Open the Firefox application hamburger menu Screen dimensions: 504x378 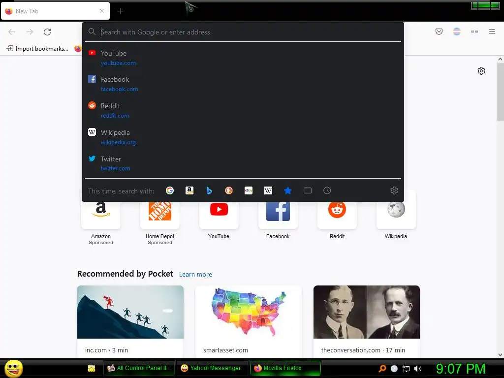(x=492, y=31)
